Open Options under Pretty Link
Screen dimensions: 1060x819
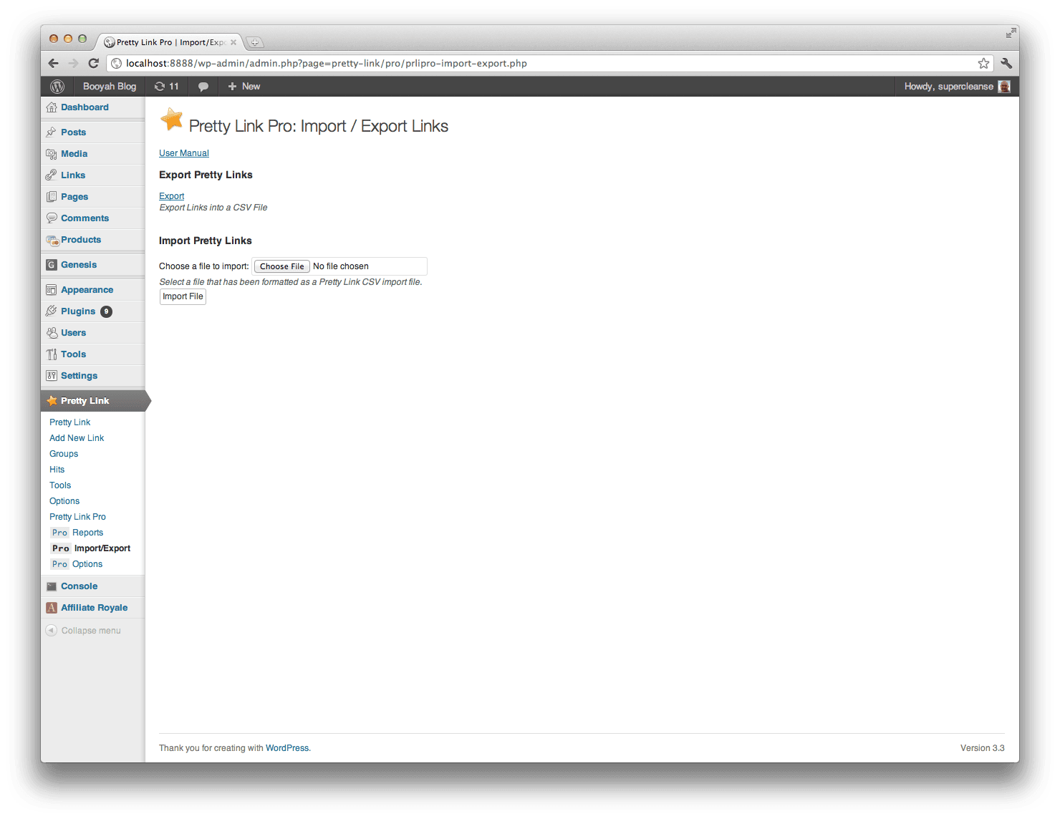pos(64,501)
